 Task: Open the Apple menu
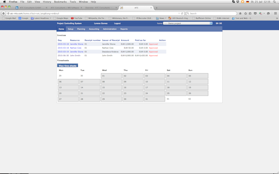5,2
